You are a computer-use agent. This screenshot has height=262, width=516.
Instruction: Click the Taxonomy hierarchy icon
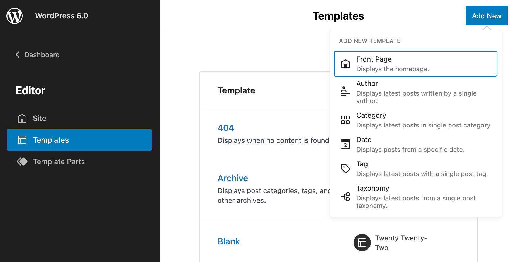pos(345,197)
